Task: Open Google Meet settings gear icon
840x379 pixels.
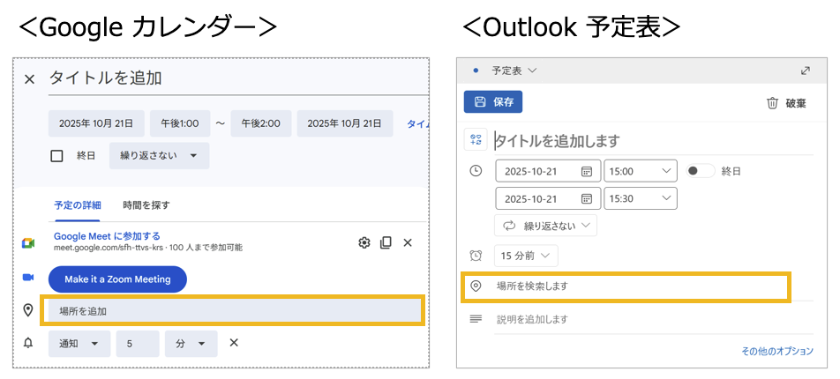Action: (364, 242)
